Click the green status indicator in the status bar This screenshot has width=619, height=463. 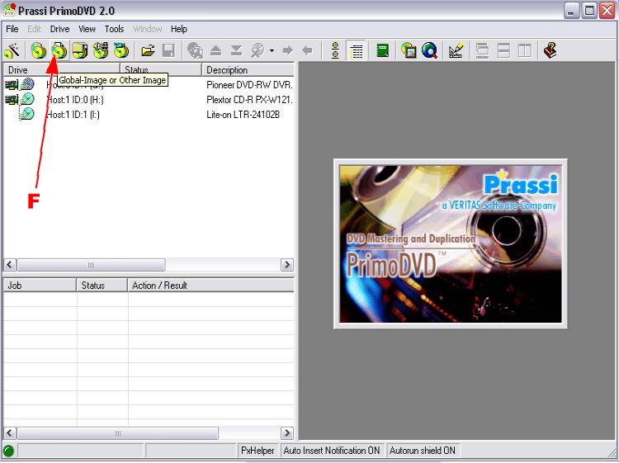(x=9, y=451)
